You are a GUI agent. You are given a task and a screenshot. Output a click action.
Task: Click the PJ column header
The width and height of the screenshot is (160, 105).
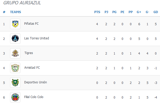[106, 12]
